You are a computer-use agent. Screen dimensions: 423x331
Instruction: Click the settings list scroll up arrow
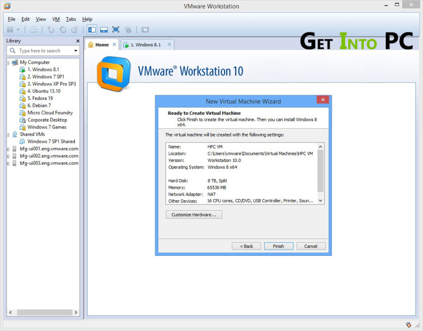[x=320, y=147]
